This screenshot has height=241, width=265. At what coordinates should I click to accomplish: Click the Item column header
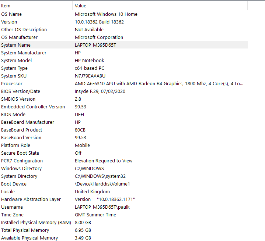click(36, 6)
